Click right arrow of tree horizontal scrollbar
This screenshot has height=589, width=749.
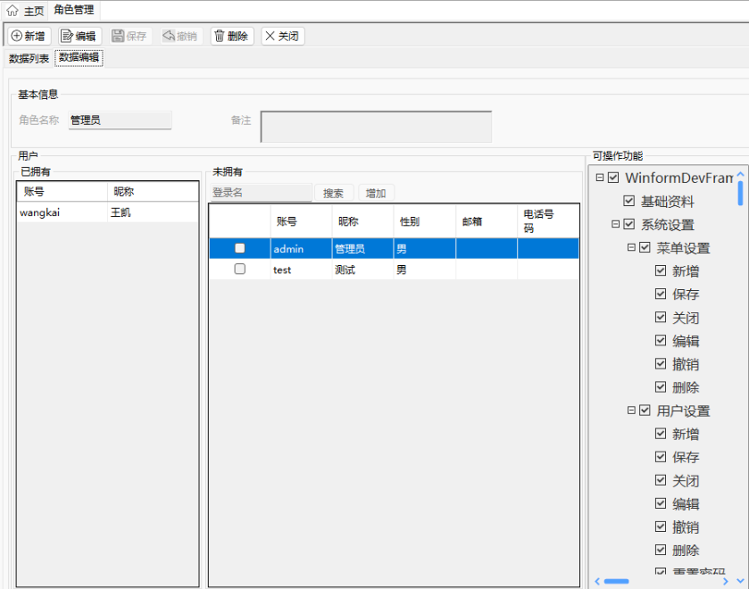point(727,581)
